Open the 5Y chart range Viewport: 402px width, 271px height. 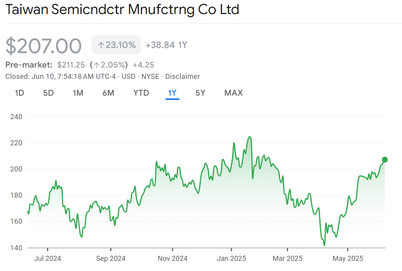pyautogui.click(x=200, y=93)
